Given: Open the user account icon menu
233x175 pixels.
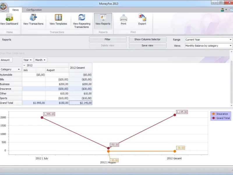Looking at the screenshot, I should (224, 10).
